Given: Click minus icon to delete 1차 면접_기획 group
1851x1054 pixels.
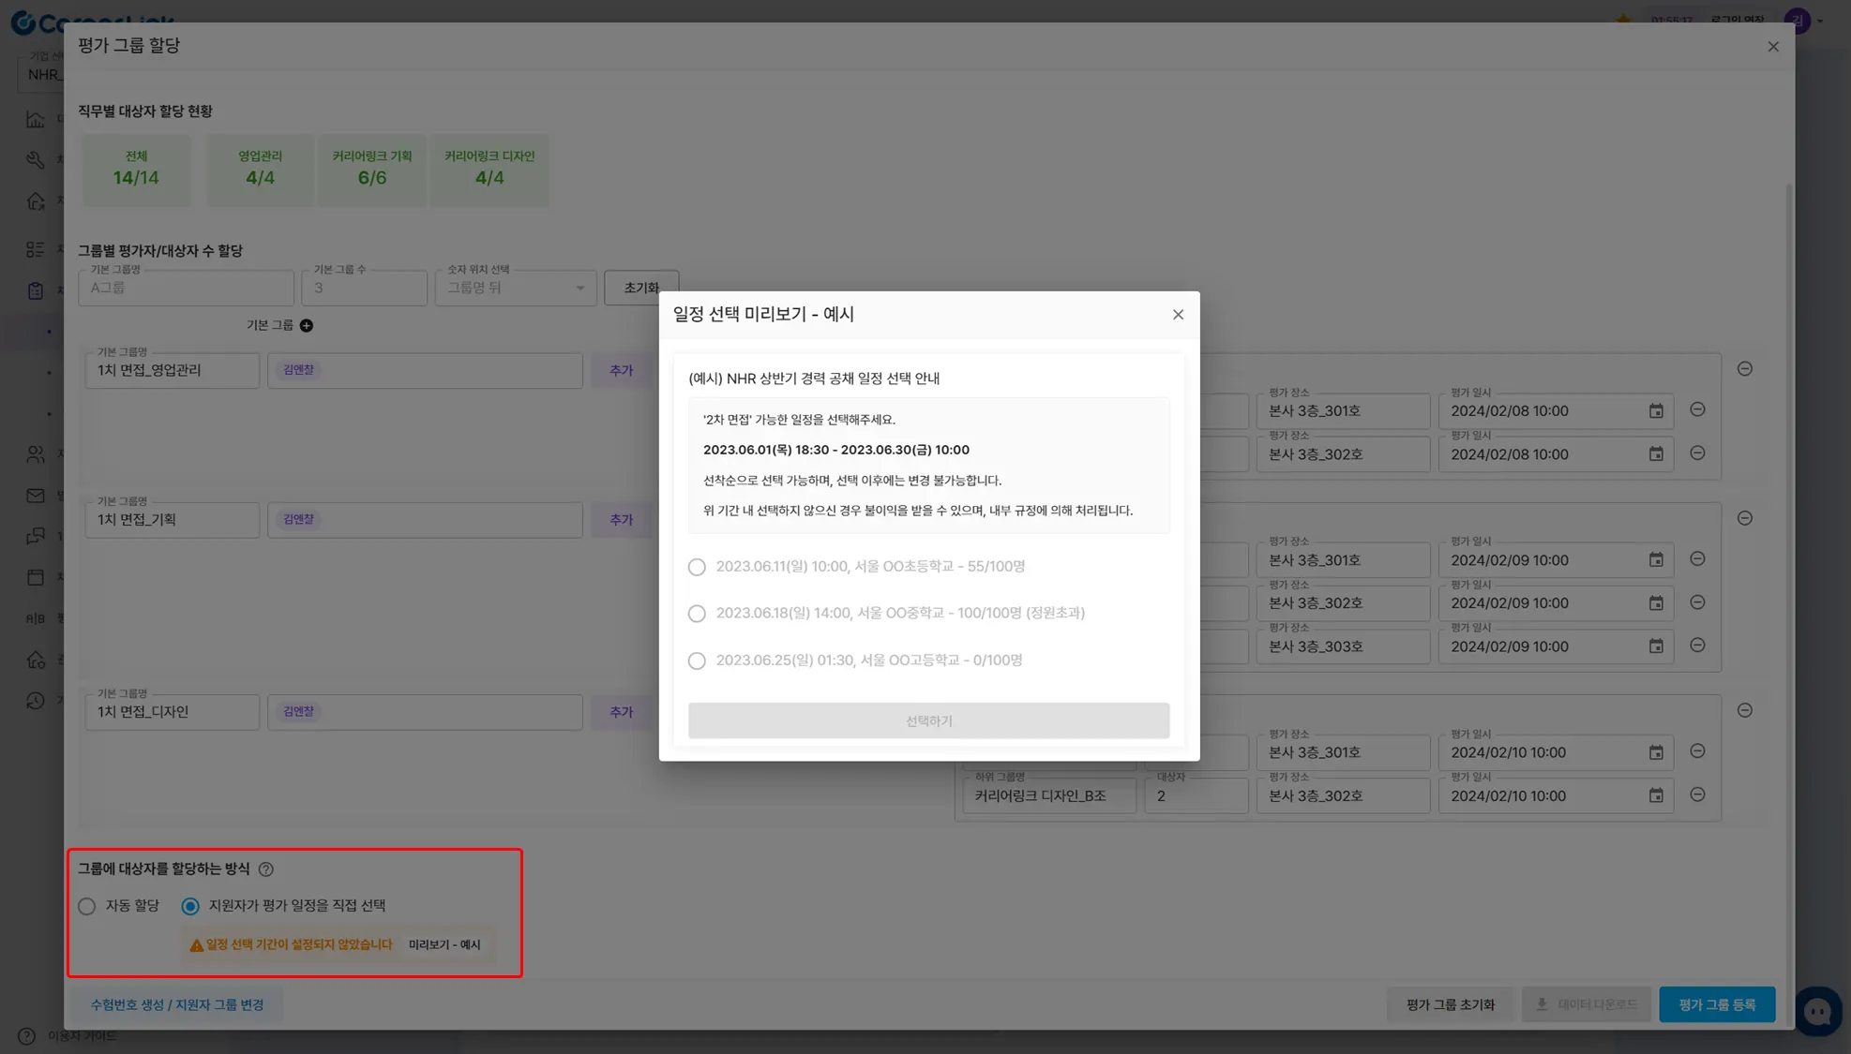Looking at the screenshot, I should [1744, 518].
